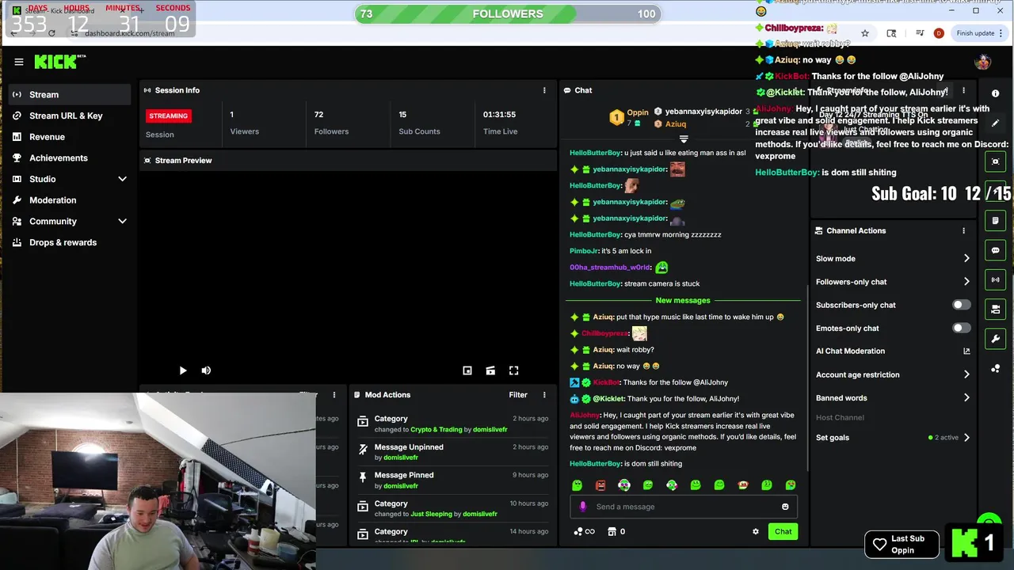Screen dimensions: 1014x570
Task: Open Slow mode options
Action: pos(893,259)
